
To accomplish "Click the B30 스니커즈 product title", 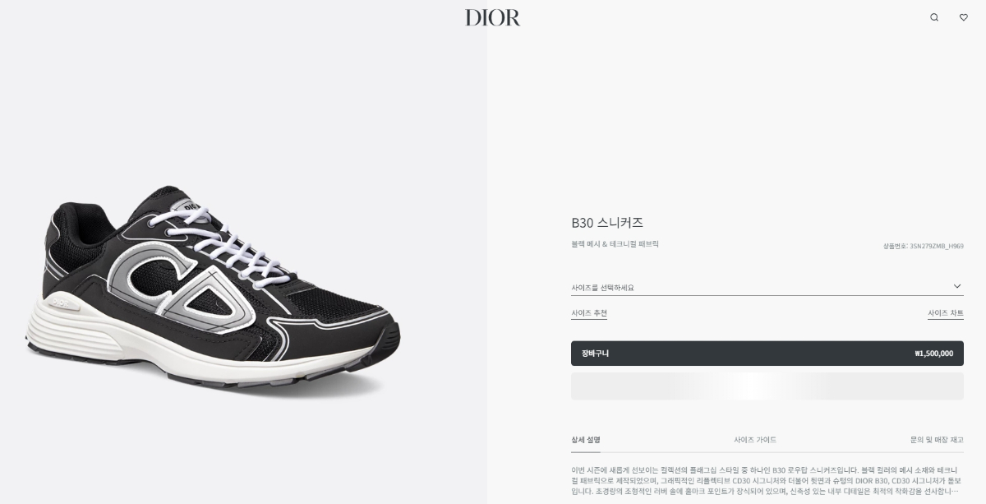I will (607, 223).
